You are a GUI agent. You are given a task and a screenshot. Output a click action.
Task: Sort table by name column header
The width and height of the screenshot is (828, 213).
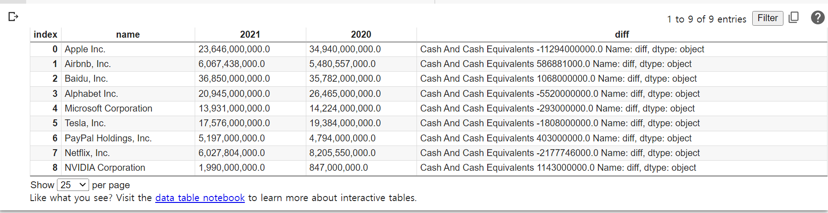(x=128, y=34)
